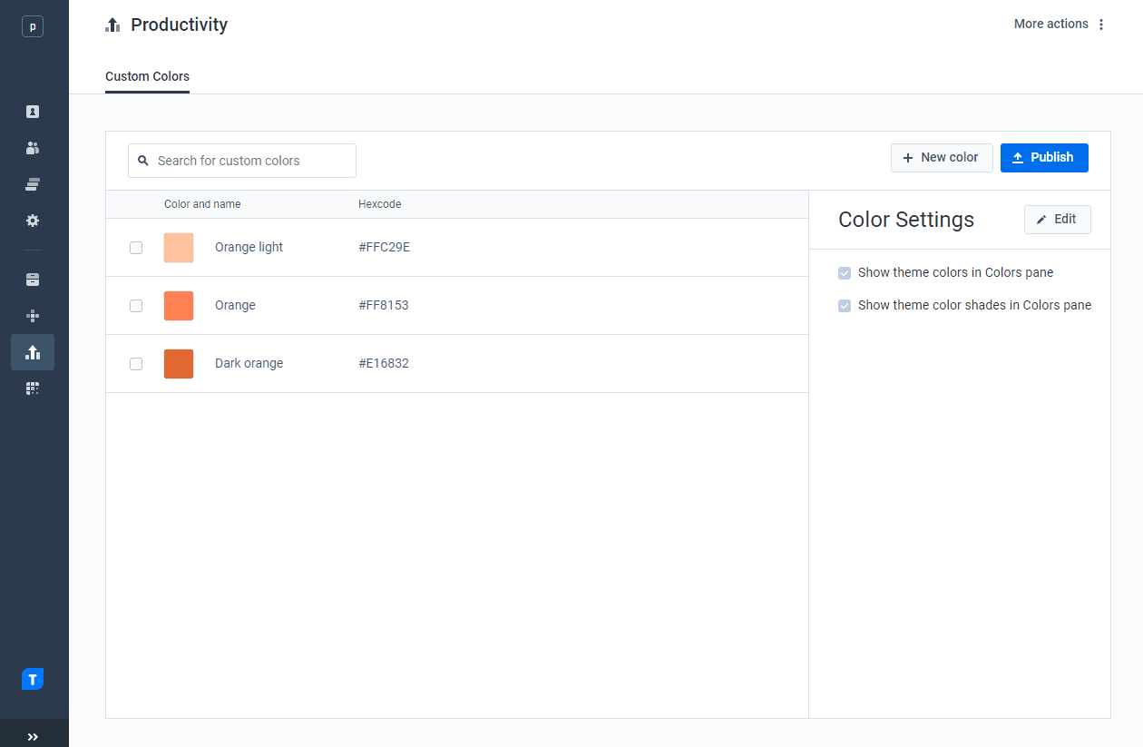This screenshot has height=747, width=1143.
Task: Click the Productivity chart icon next to the title
Action: pyautogui.click(x=112, y=25)
